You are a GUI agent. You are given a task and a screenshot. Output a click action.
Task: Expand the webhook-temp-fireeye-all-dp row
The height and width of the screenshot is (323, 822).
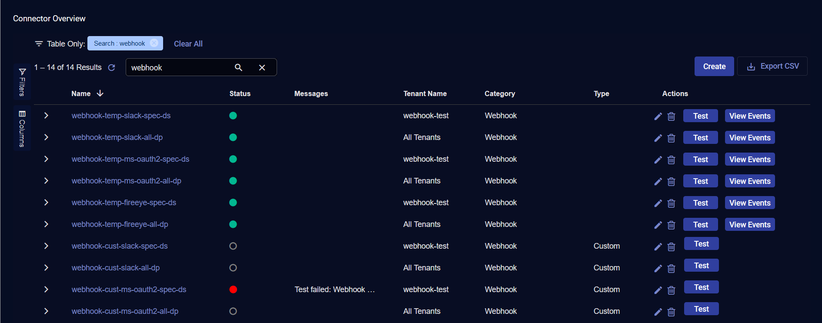[x=46, y=224]
